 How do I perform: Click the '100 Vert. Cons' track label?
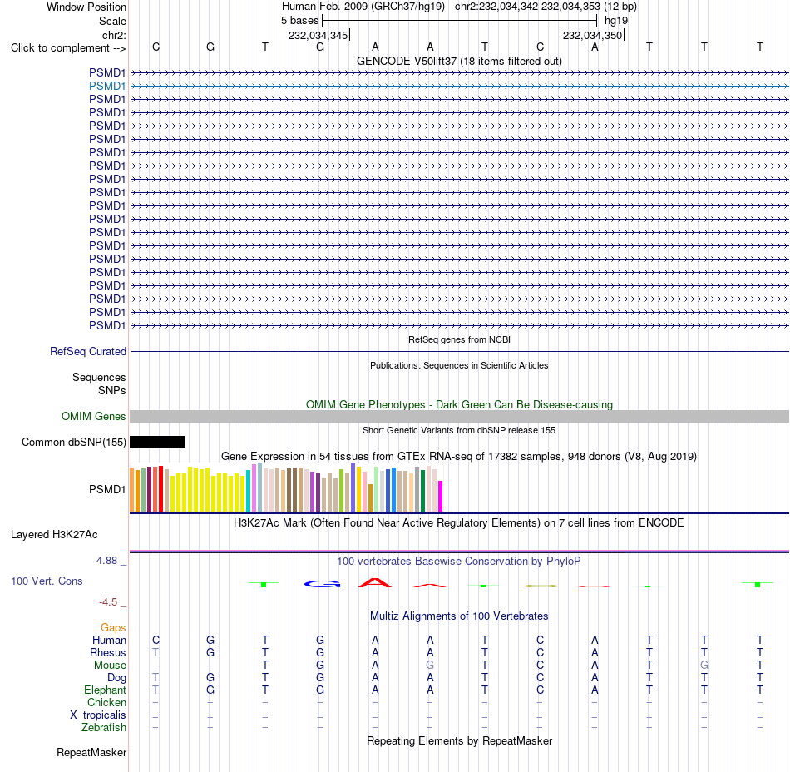47,581
